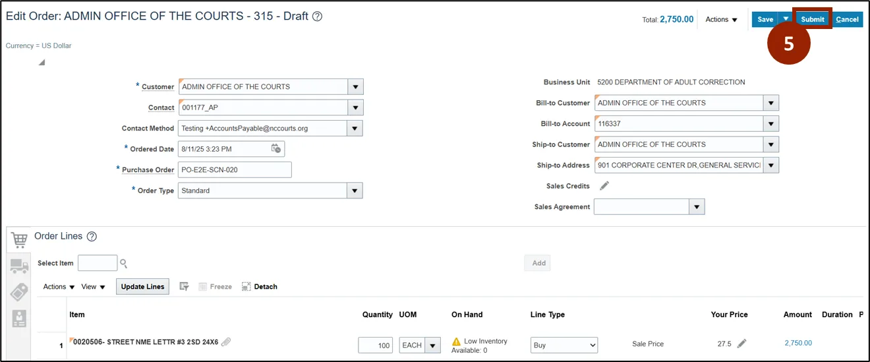
Task: Expand the Order Type dropdown
Action: [x=355, y=191]
